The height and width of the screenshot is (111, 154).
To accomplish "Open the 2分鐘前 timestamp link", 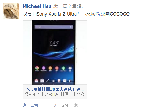I will click(x=61, y=105).
